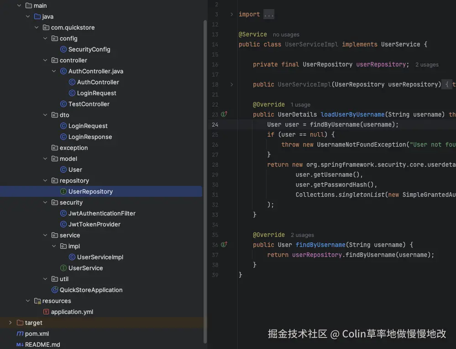The height and width of the screenshot is (349, 456).
Task: Click the User model class icon
Action: [x=63, y=169]
